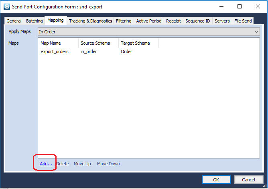Click the gear app icon in title bar
Screen dimensions: 268x189
(x=7, y=7)
